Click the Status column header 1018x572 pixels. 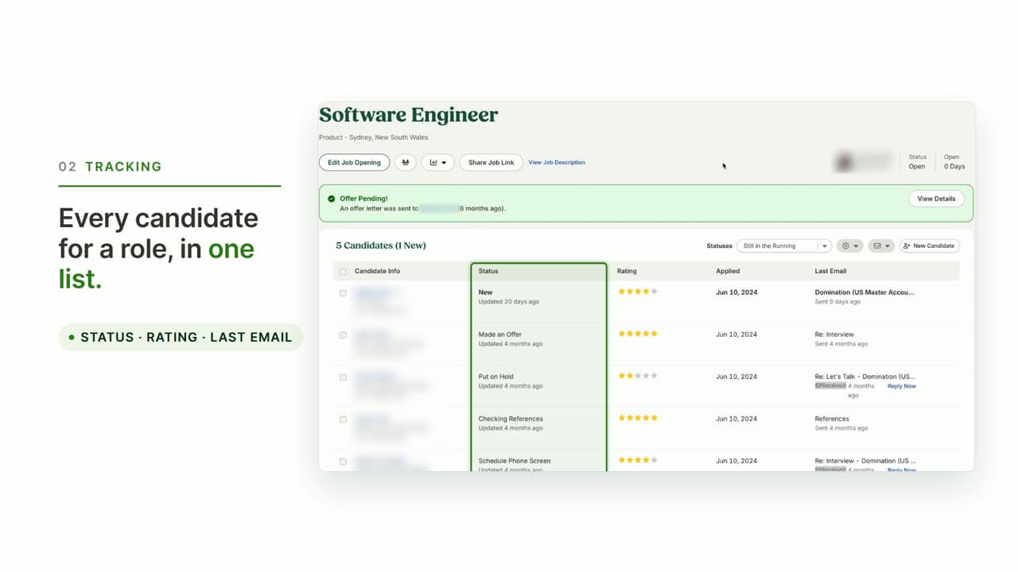point(488,272)
